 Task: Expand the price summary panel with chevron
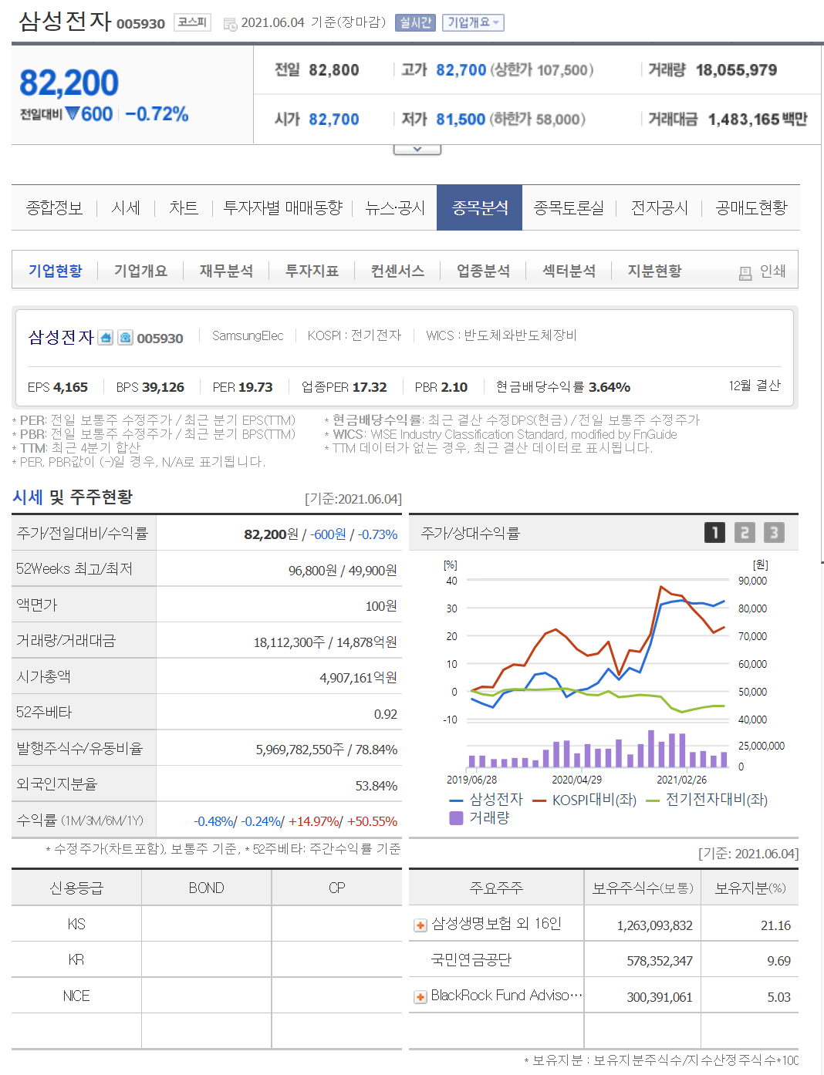417,149
